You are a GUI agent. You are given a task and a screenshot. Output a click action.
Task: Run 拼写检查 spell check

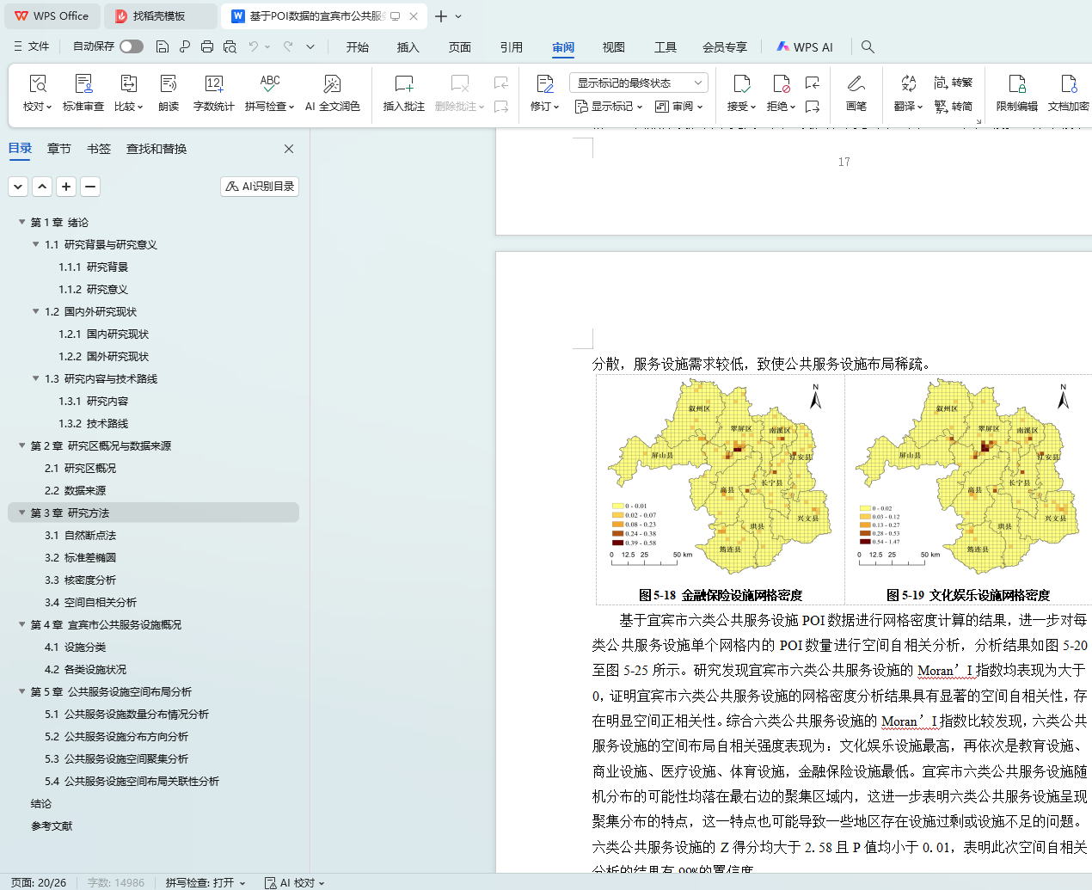[x=269, y=93]
